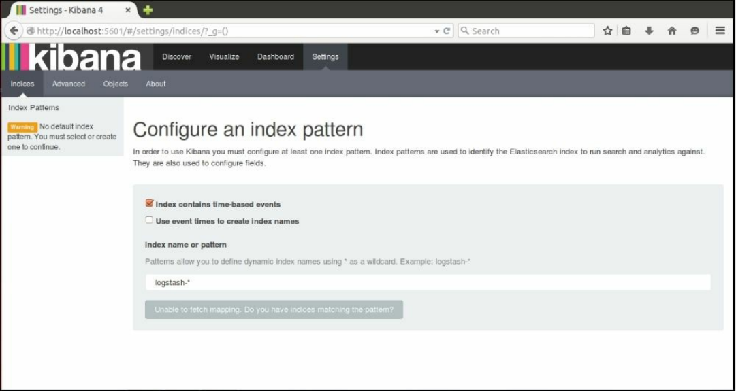Select the Settings nav item
Screen dimensions: 736x391
(x=325, y=56)
